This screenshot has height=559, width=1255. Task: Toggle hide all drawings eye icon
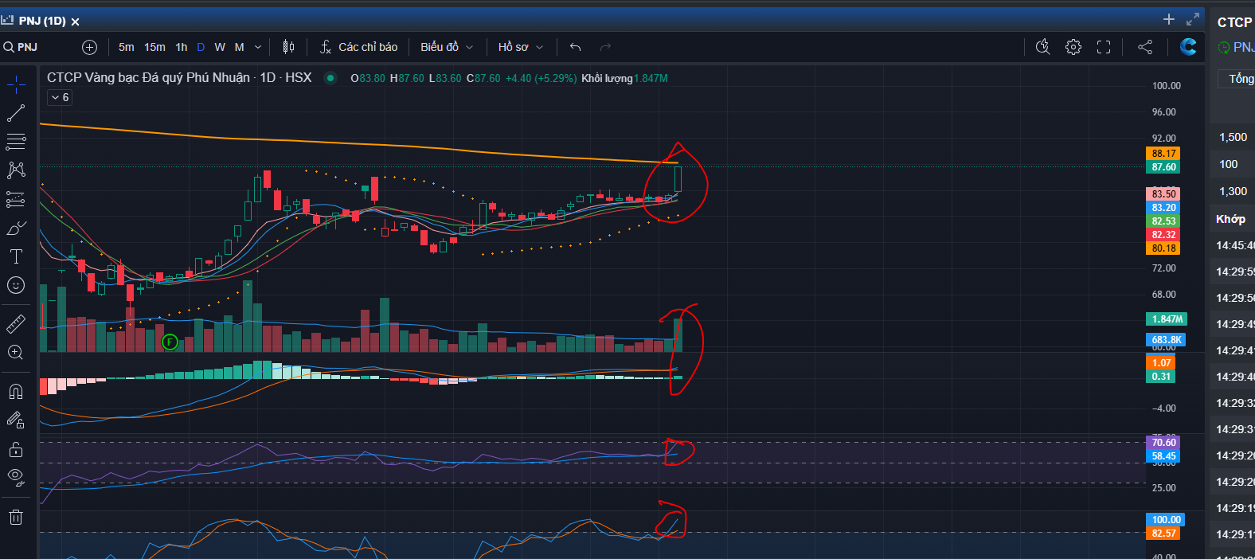(x=16, y=478)
